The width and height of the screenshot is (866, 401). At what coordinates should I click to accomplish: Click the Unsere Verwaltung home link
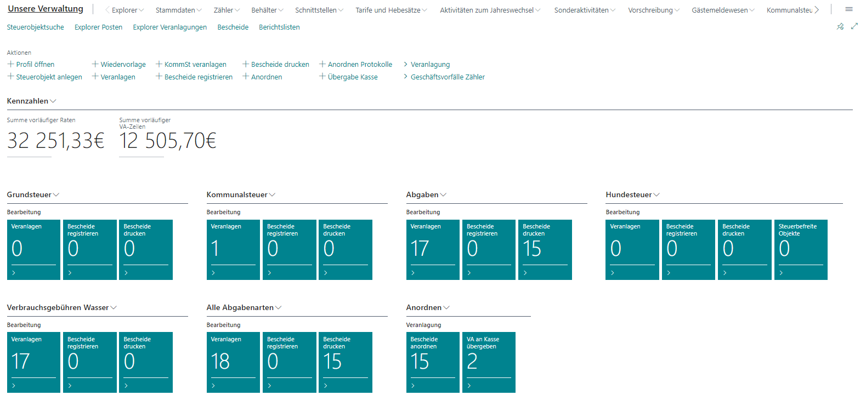tap(46, 9)
